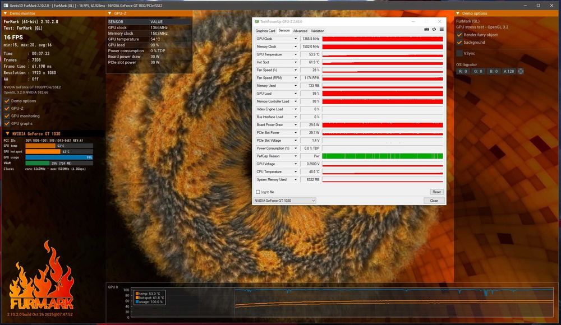The height and width of the screenshot is (325, 561).
Task: Maximize the FurMark window
Action: 538,6
